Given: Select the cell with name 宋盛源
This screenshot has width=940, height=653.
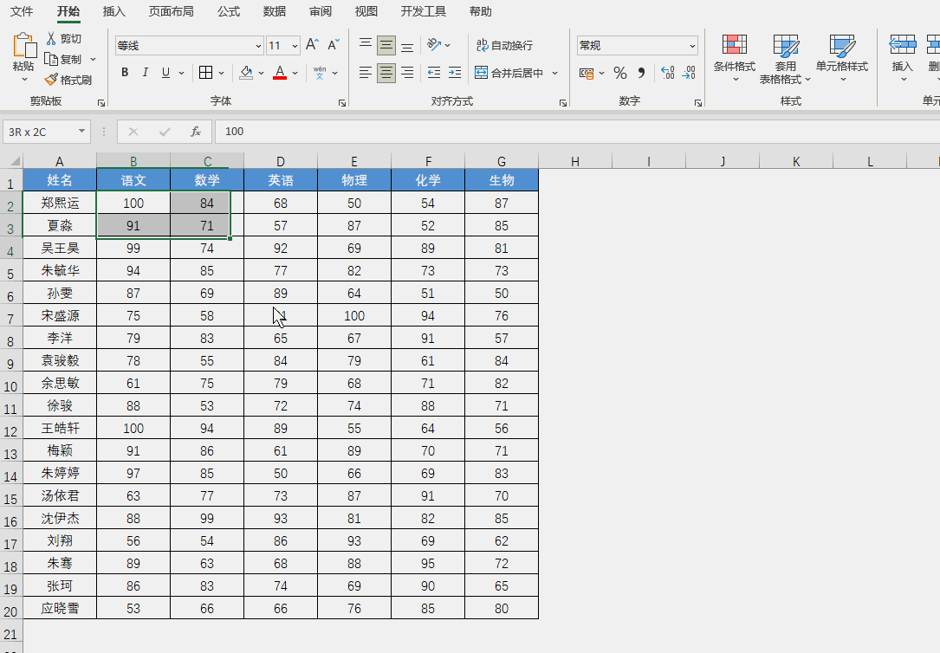Looking at the screenshot, I should (60, 316).
